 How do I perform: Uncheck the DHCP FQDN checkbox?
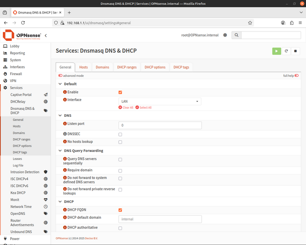point(120,210)
